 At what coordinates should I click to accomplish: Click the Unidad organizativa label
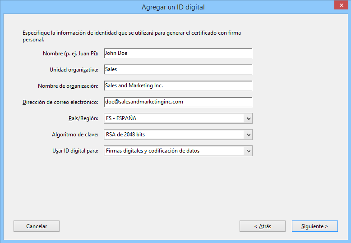[74, 70]
